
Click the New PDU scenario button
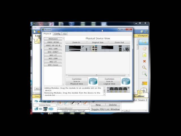[x=98, y=105]
